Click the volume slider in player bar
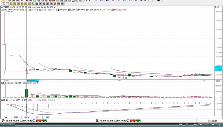This screenshot has height=127, width=223. click(195, 124)
